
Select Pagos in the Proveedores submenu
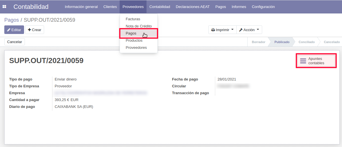tap(131, 33)
